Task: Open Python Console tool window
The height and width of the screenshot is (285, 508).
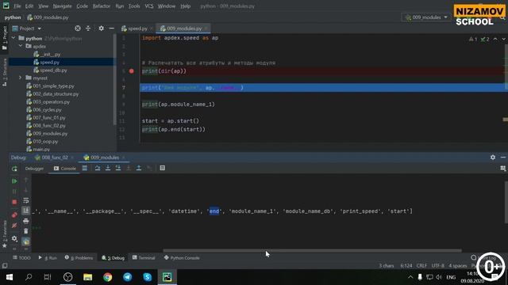Action: click(x=182, y=258)
